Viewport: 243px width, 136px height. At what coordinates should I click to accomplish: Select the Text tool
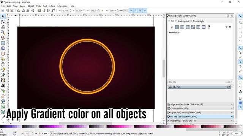(x=3, y=85)
